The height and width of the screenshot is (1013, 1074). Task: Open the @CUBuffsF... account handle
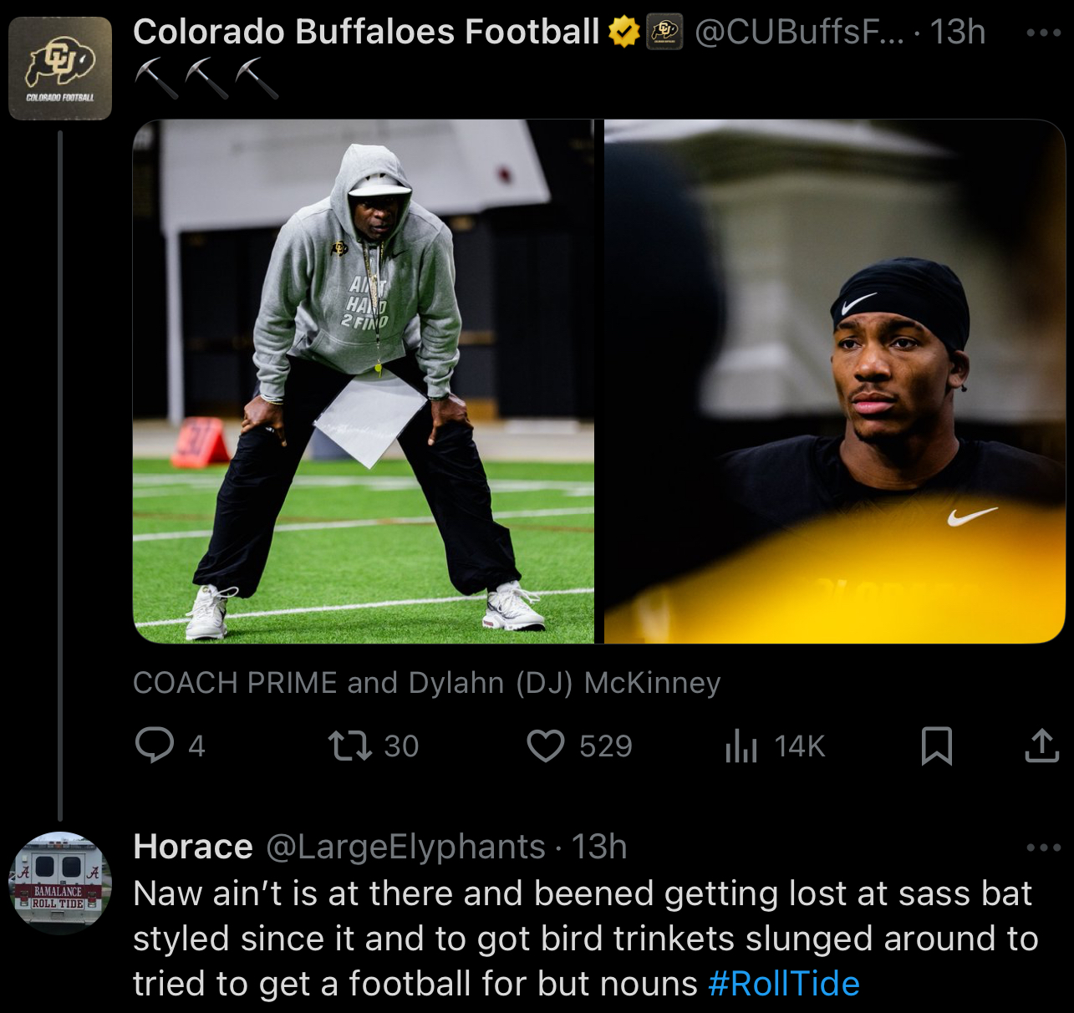799,33
